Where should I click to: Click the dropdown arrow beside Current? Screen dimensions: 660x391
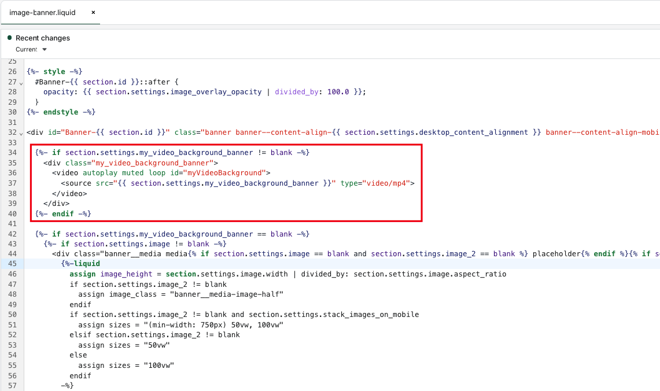pyautogui.click(x=45, y=50)
